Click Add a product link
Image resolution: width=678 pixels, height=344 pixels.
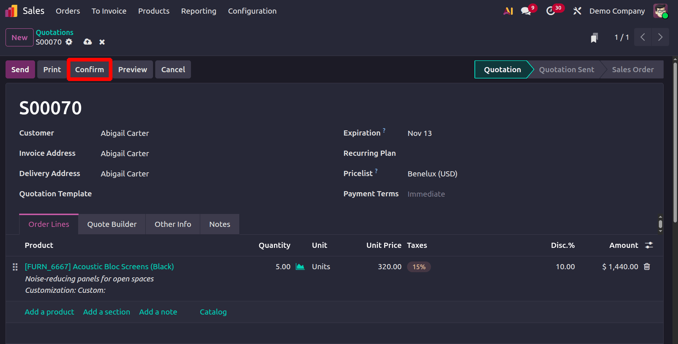click(x=49, y=312)
